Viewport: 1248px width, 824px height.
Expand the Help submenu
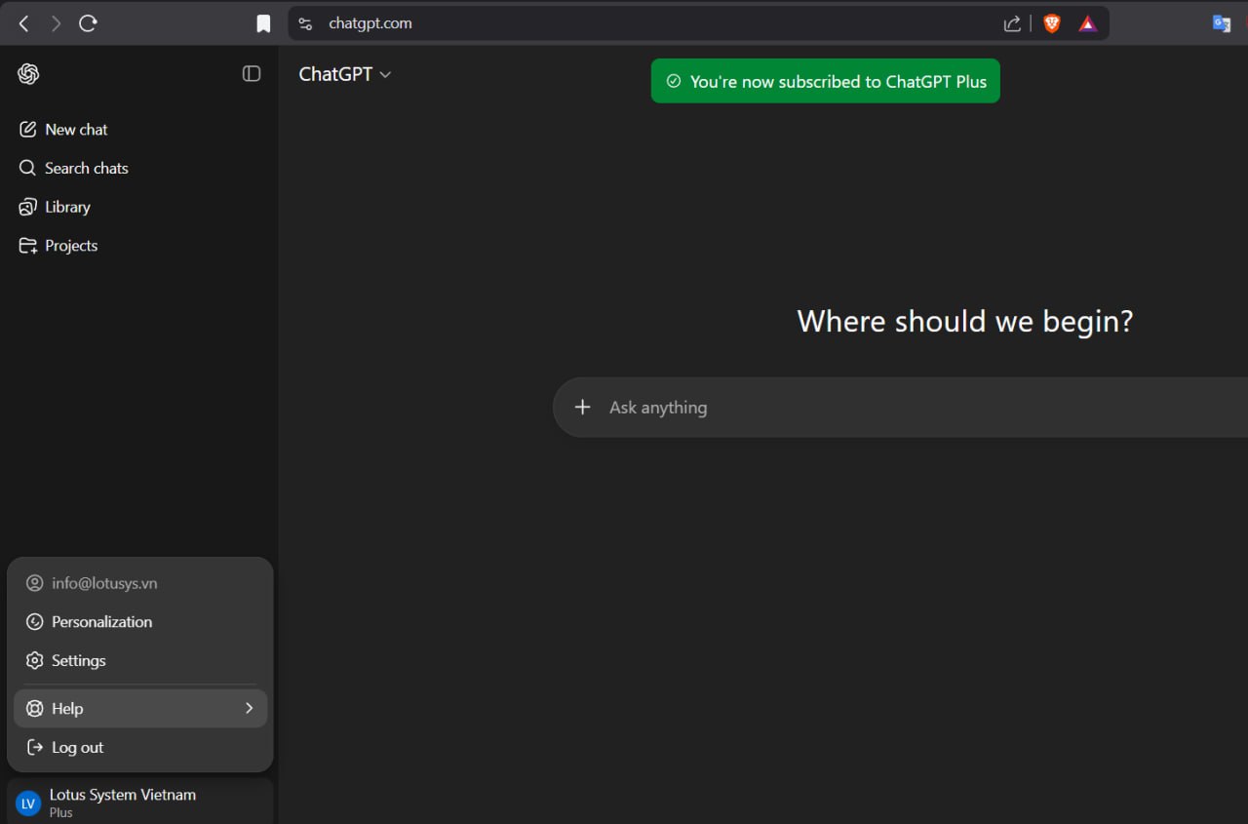pos(140,709)
